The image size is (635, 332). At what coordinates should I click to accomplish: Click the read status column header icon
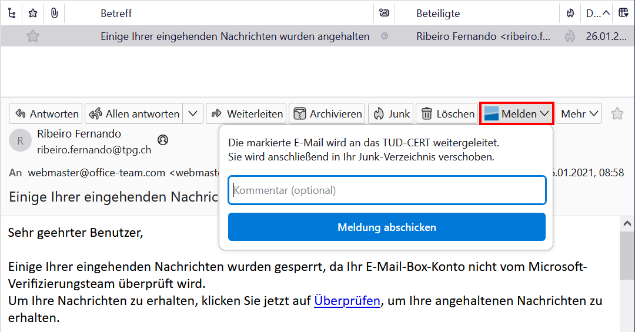point(384,14)
